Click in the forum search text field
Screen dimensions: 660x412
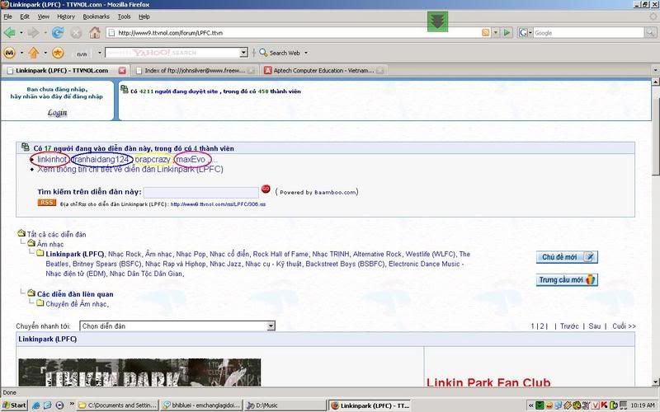click(x=201, y=192)
